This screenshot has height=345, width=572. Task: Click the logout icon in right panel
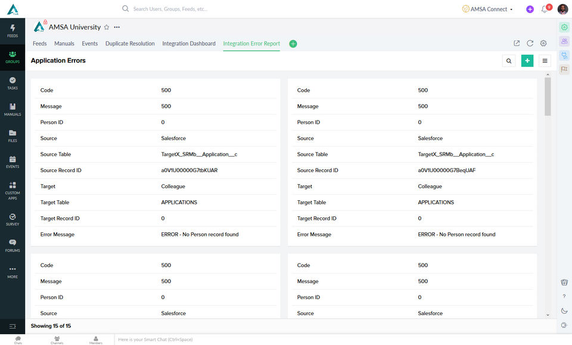point(564,325)
